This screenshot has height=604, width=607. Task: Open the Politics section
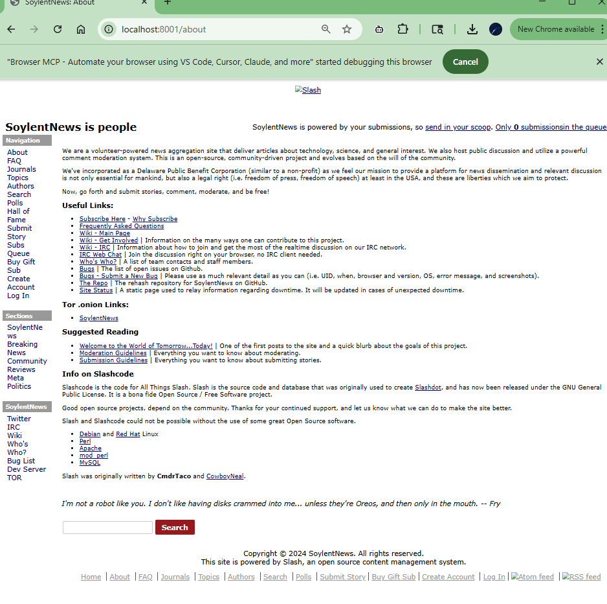[19, 386]
